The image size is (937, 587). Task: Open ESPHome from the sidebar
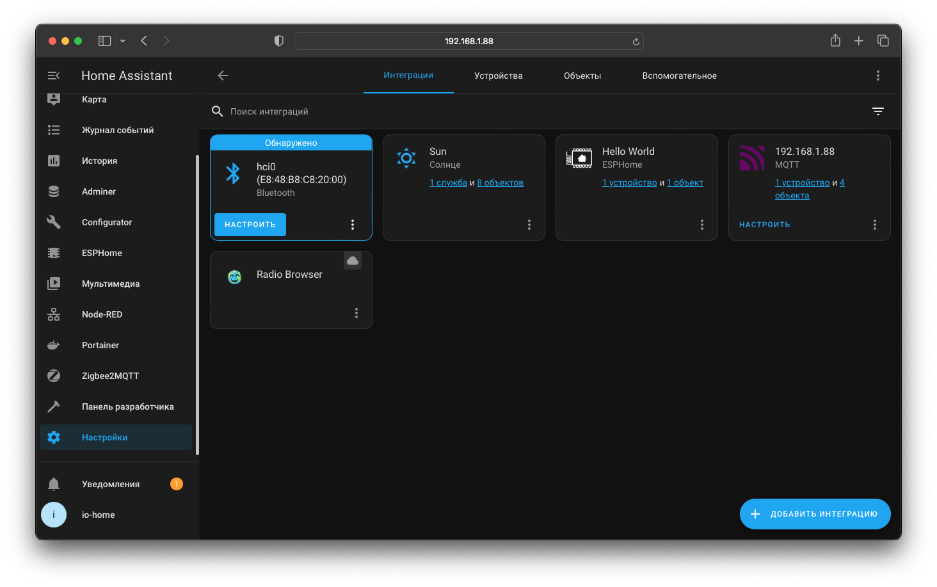tap(102, 253)
